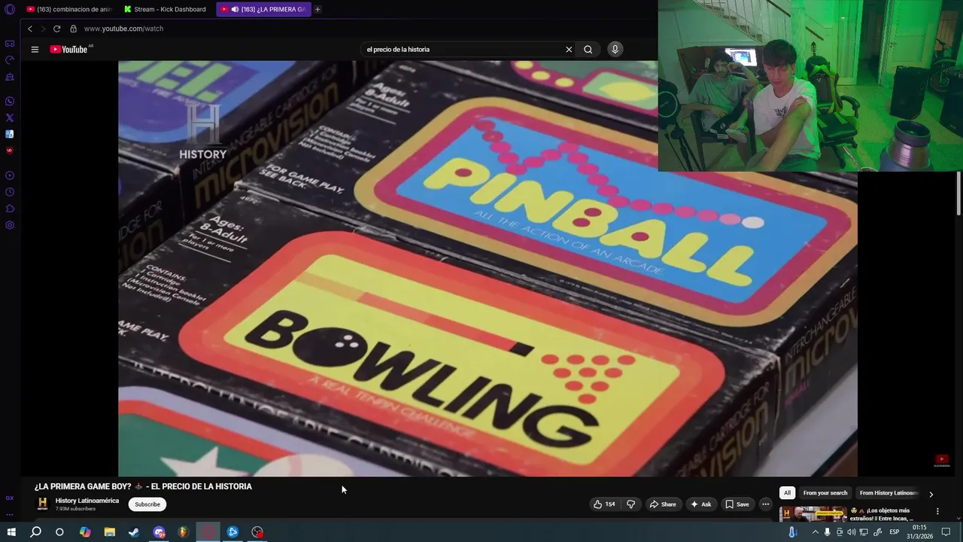Open GX Control panel at sidebar bottom
Screen dimensions: 963x542
point(10,498)
